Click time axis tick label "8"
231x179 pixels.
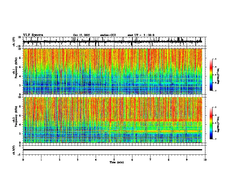(x=169, y=160)
